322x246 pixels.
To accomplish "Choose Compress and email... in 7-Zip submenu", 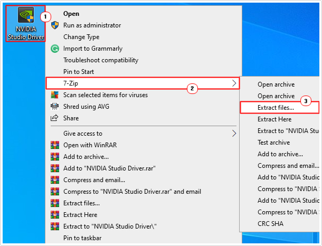I will 288,166.
